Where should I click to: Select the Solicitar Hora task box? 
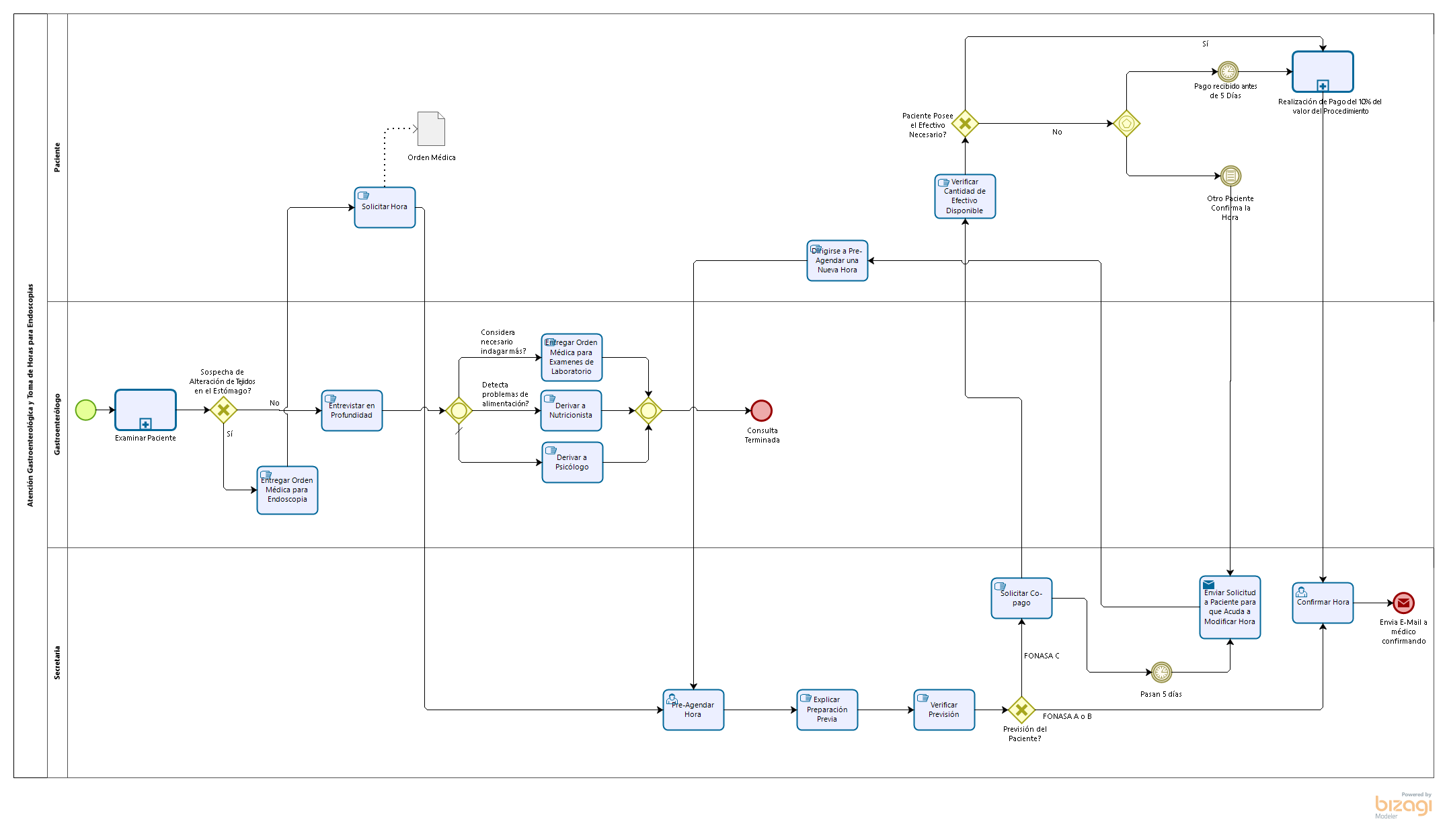[385, 207]
